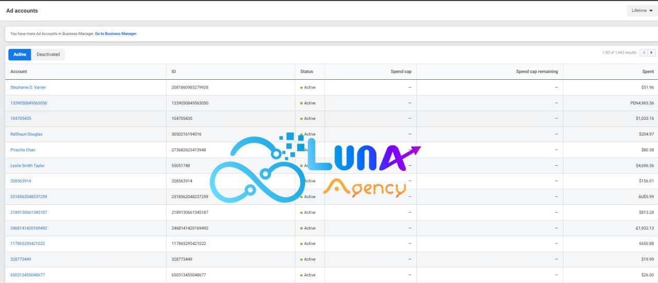The width and height of the screenshot is (658, 283).
Task: Click spent amount $813.28
Action: click(646, 213)
